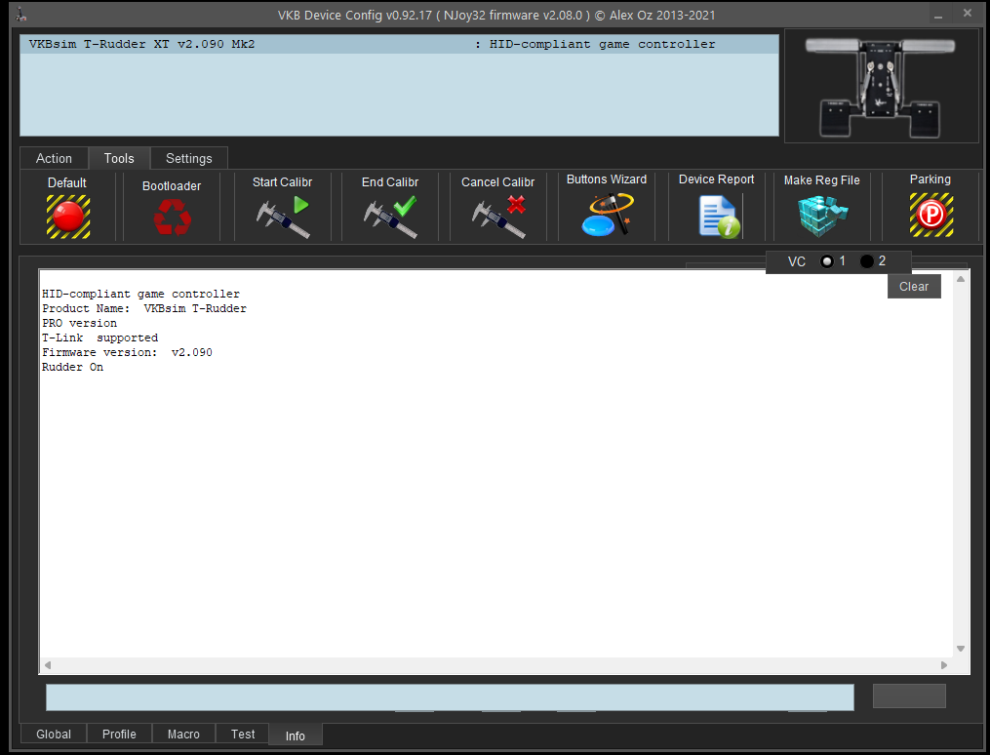
Task: Click the app icon in the title bar
Action: [20, 14]
